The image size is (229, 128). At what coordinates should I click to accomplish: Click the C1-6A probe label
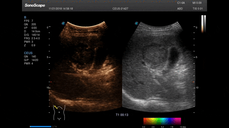coord(181,3)
